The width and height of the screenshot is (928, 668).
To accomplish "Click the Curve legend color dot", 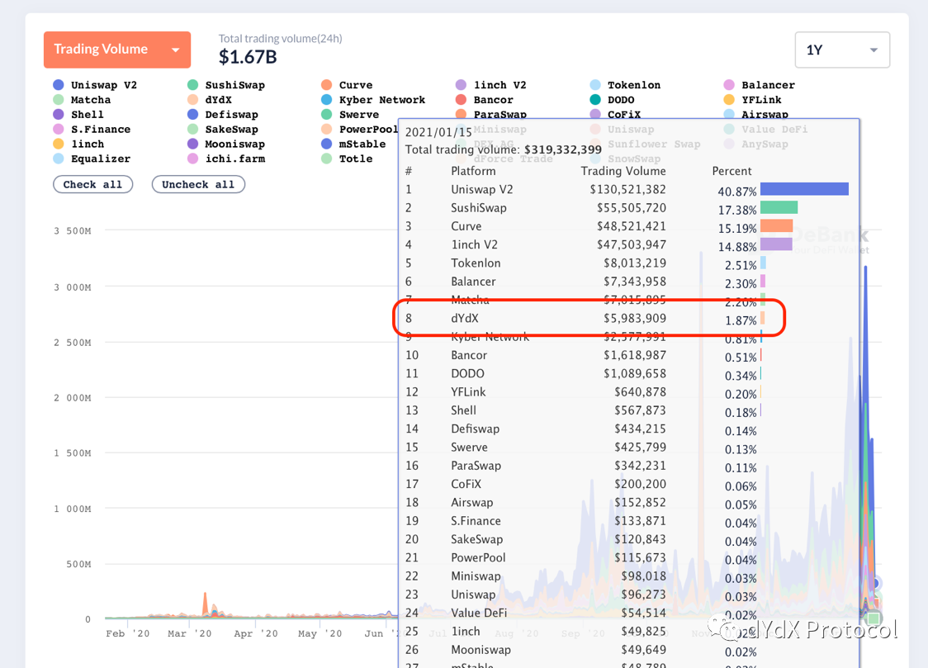I will click(327, 85).
